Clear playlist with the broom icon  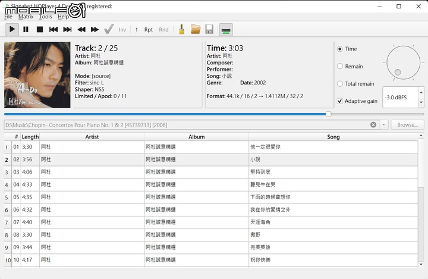click(x=181, y=30)
